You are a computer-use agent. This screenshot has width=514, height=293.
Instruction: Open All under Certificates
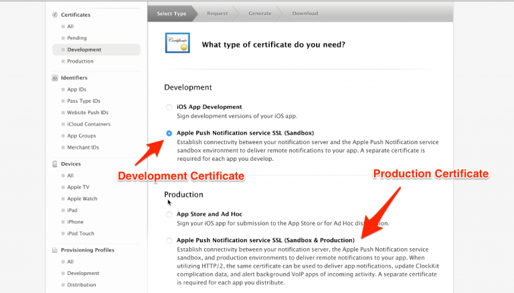(x=70, y=26)
